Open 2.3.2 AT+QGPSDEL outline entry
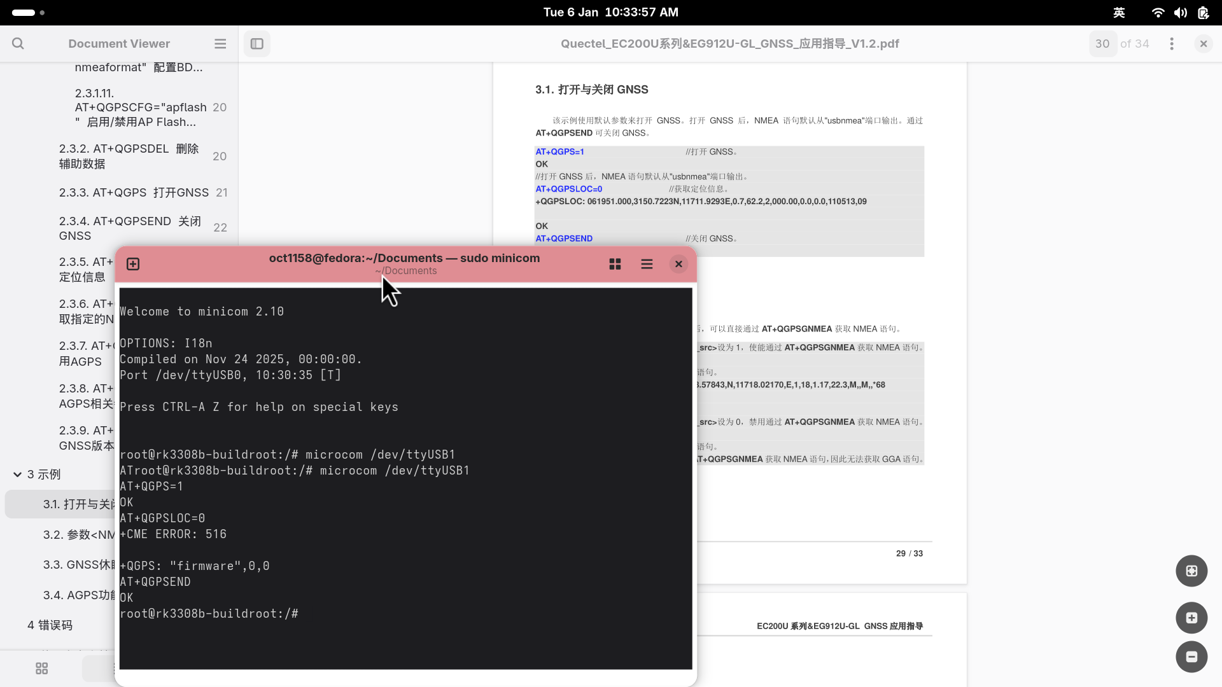Screen dimensions: 1222x687 pyautogui.click(x=129, y=156)
